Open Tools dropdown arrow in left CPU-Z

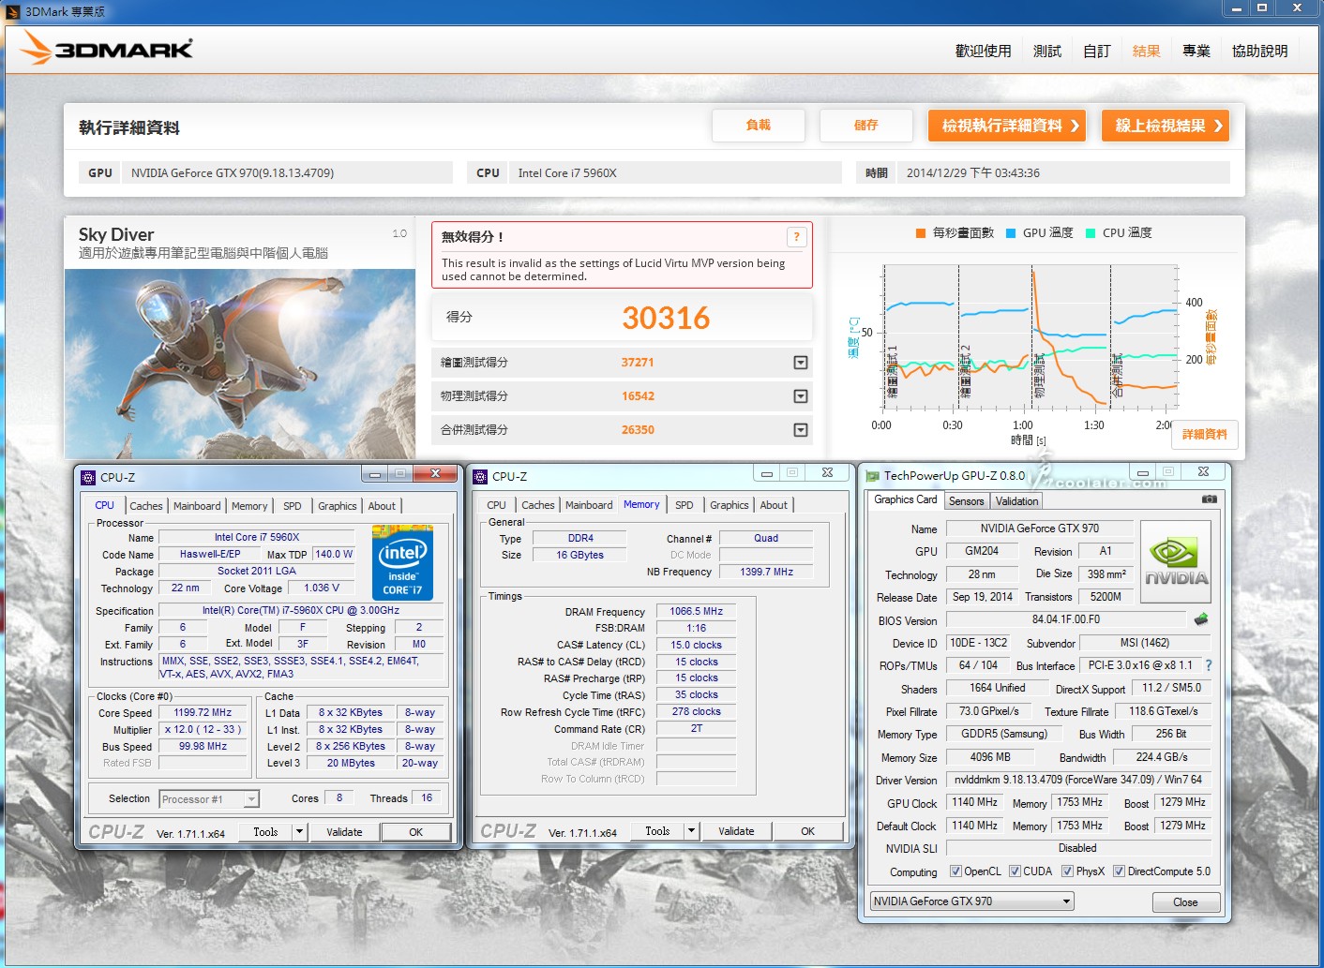click(299, 831)
